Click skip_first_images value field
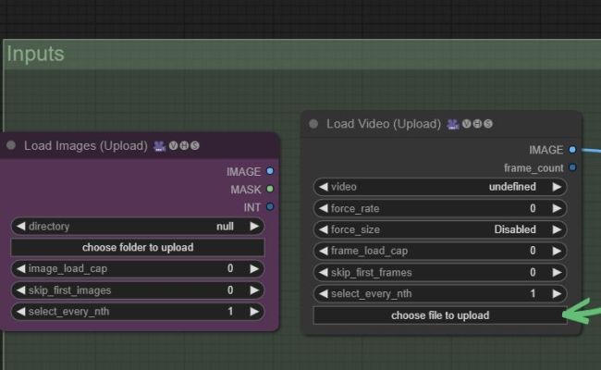 click(138, 290)
